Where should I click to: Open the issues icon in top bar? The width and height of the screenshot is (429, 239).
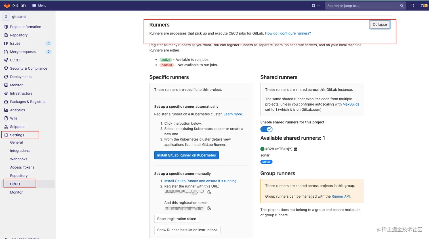point(413,5)
